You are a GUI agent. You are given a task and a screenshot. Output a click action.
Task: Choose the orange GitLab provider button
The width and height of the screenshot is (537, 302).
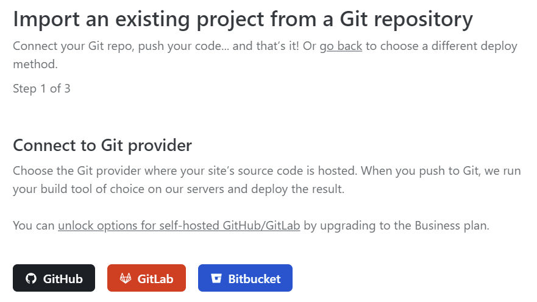[x=146, y=278]
